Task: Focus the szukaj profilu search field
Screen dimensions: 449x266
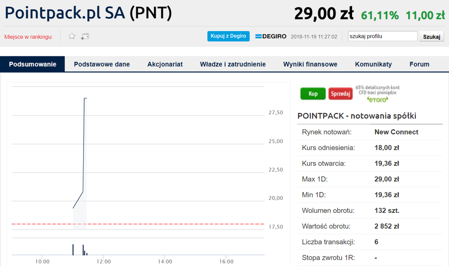Action: pyautogui.click(x=382, y=37)
